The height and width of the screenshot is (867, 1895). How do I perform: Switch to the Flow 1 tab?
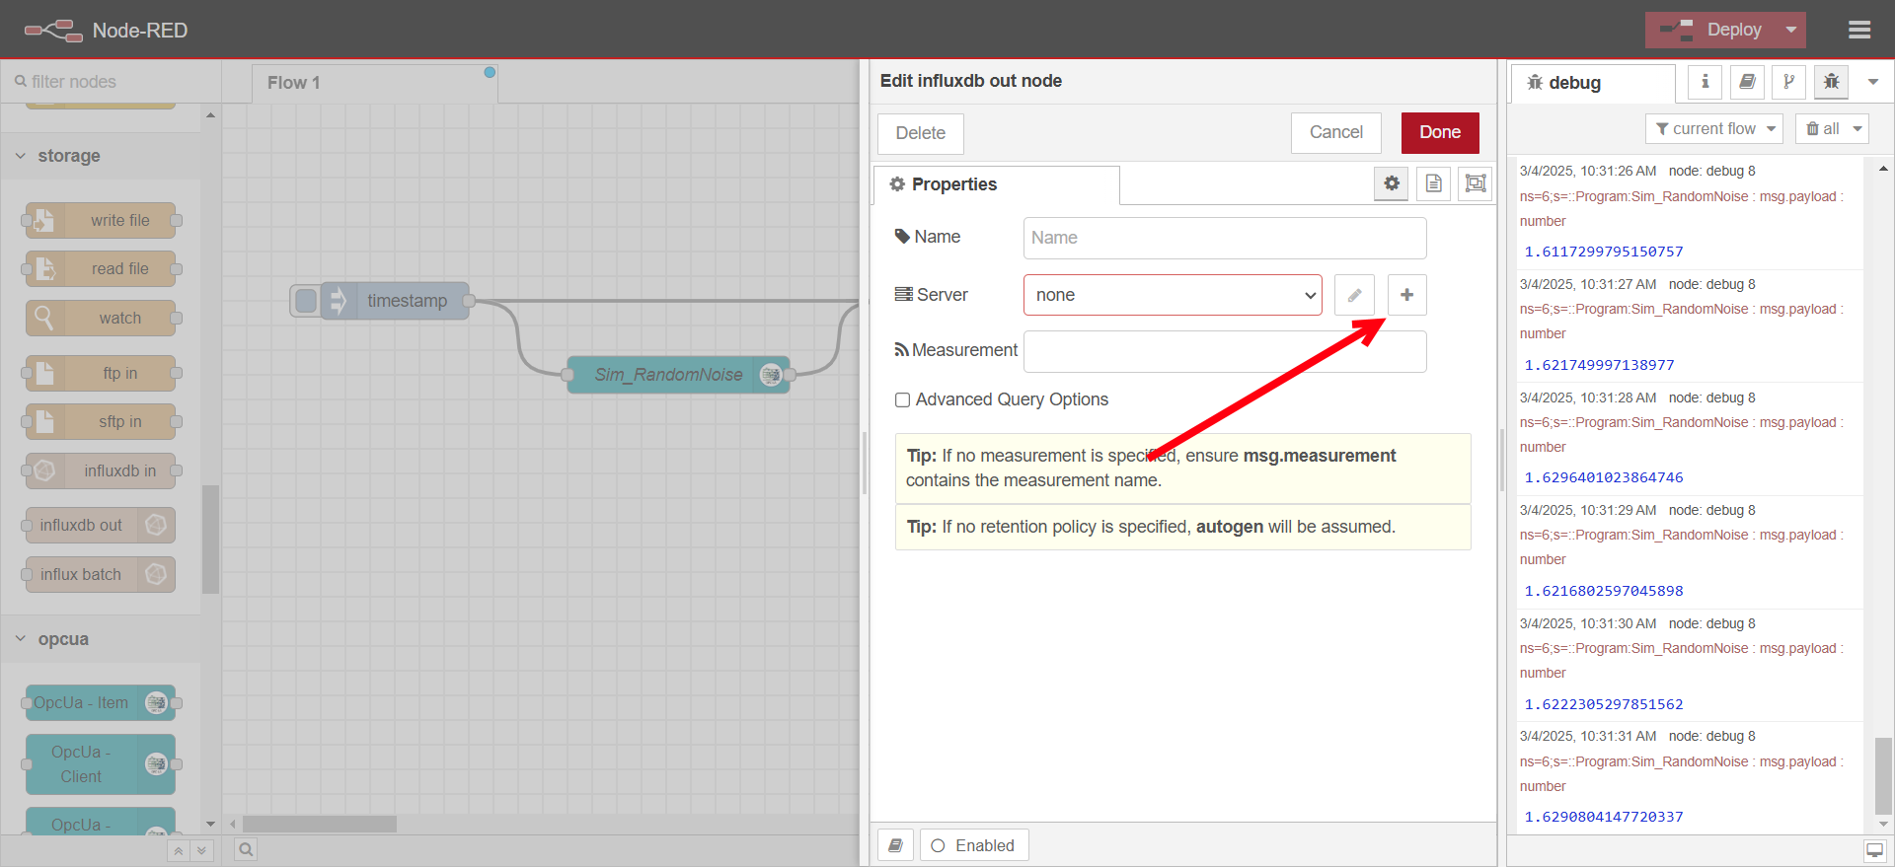(294, 83)
